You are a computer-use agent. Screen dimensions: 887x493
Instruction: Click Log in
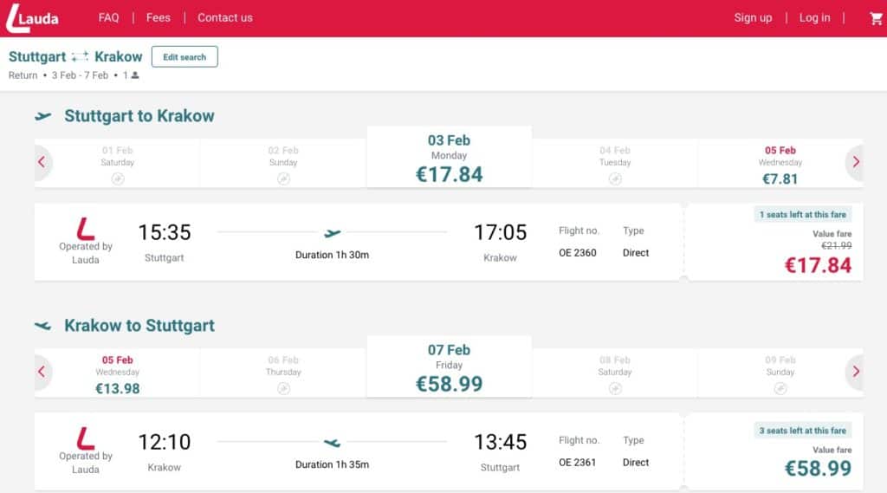[x=814, y=17]
